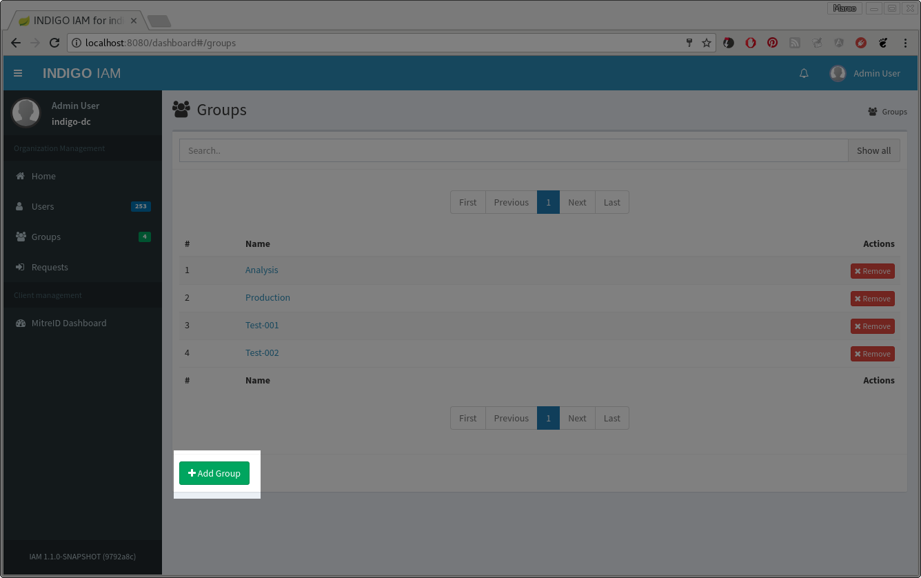Click the INDIGO IAM logo
The width and height of the screenshot is (921, 578).
(81, 73)
